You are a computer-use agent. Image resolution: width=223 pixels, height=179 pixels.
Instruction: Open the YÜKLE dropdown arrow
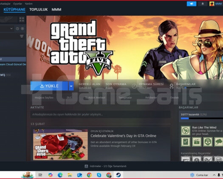71,86
